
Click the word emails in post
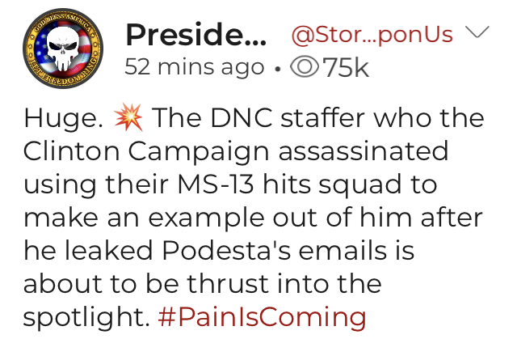pyautogui.click(x=343, y=250)
